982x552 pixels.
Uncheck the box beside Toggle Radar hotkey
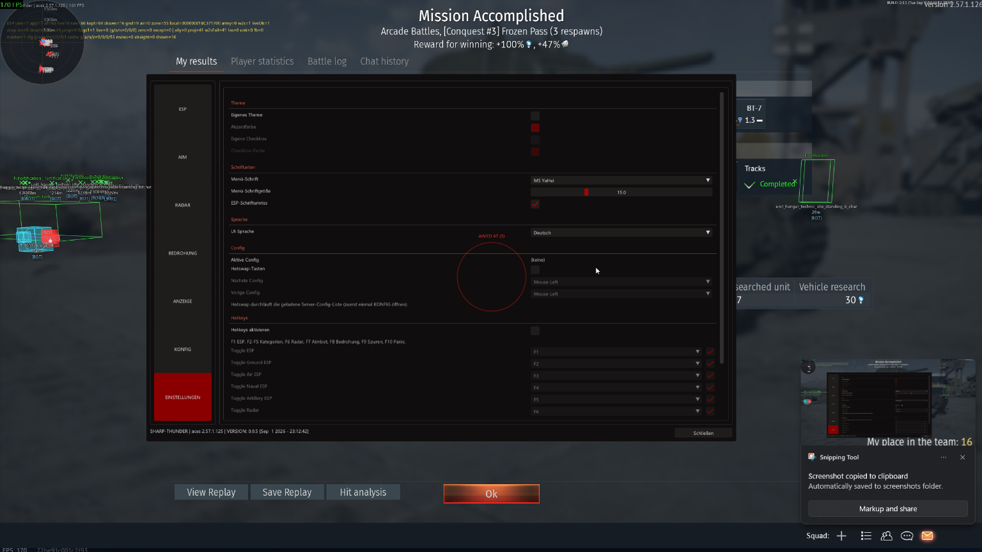click(x=710, y=411)
